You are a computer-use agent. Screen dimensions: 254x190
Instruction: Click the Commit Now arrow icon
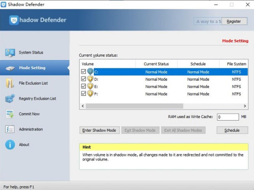click(x=10, y=114)
